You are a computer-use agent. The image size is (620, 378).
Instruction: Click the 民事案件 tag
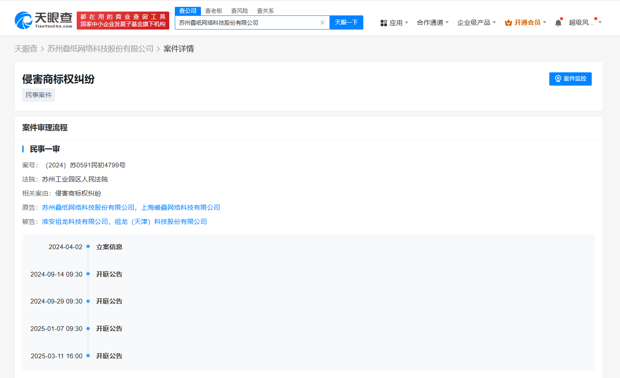pyautogui.click(x=39, y=95)
